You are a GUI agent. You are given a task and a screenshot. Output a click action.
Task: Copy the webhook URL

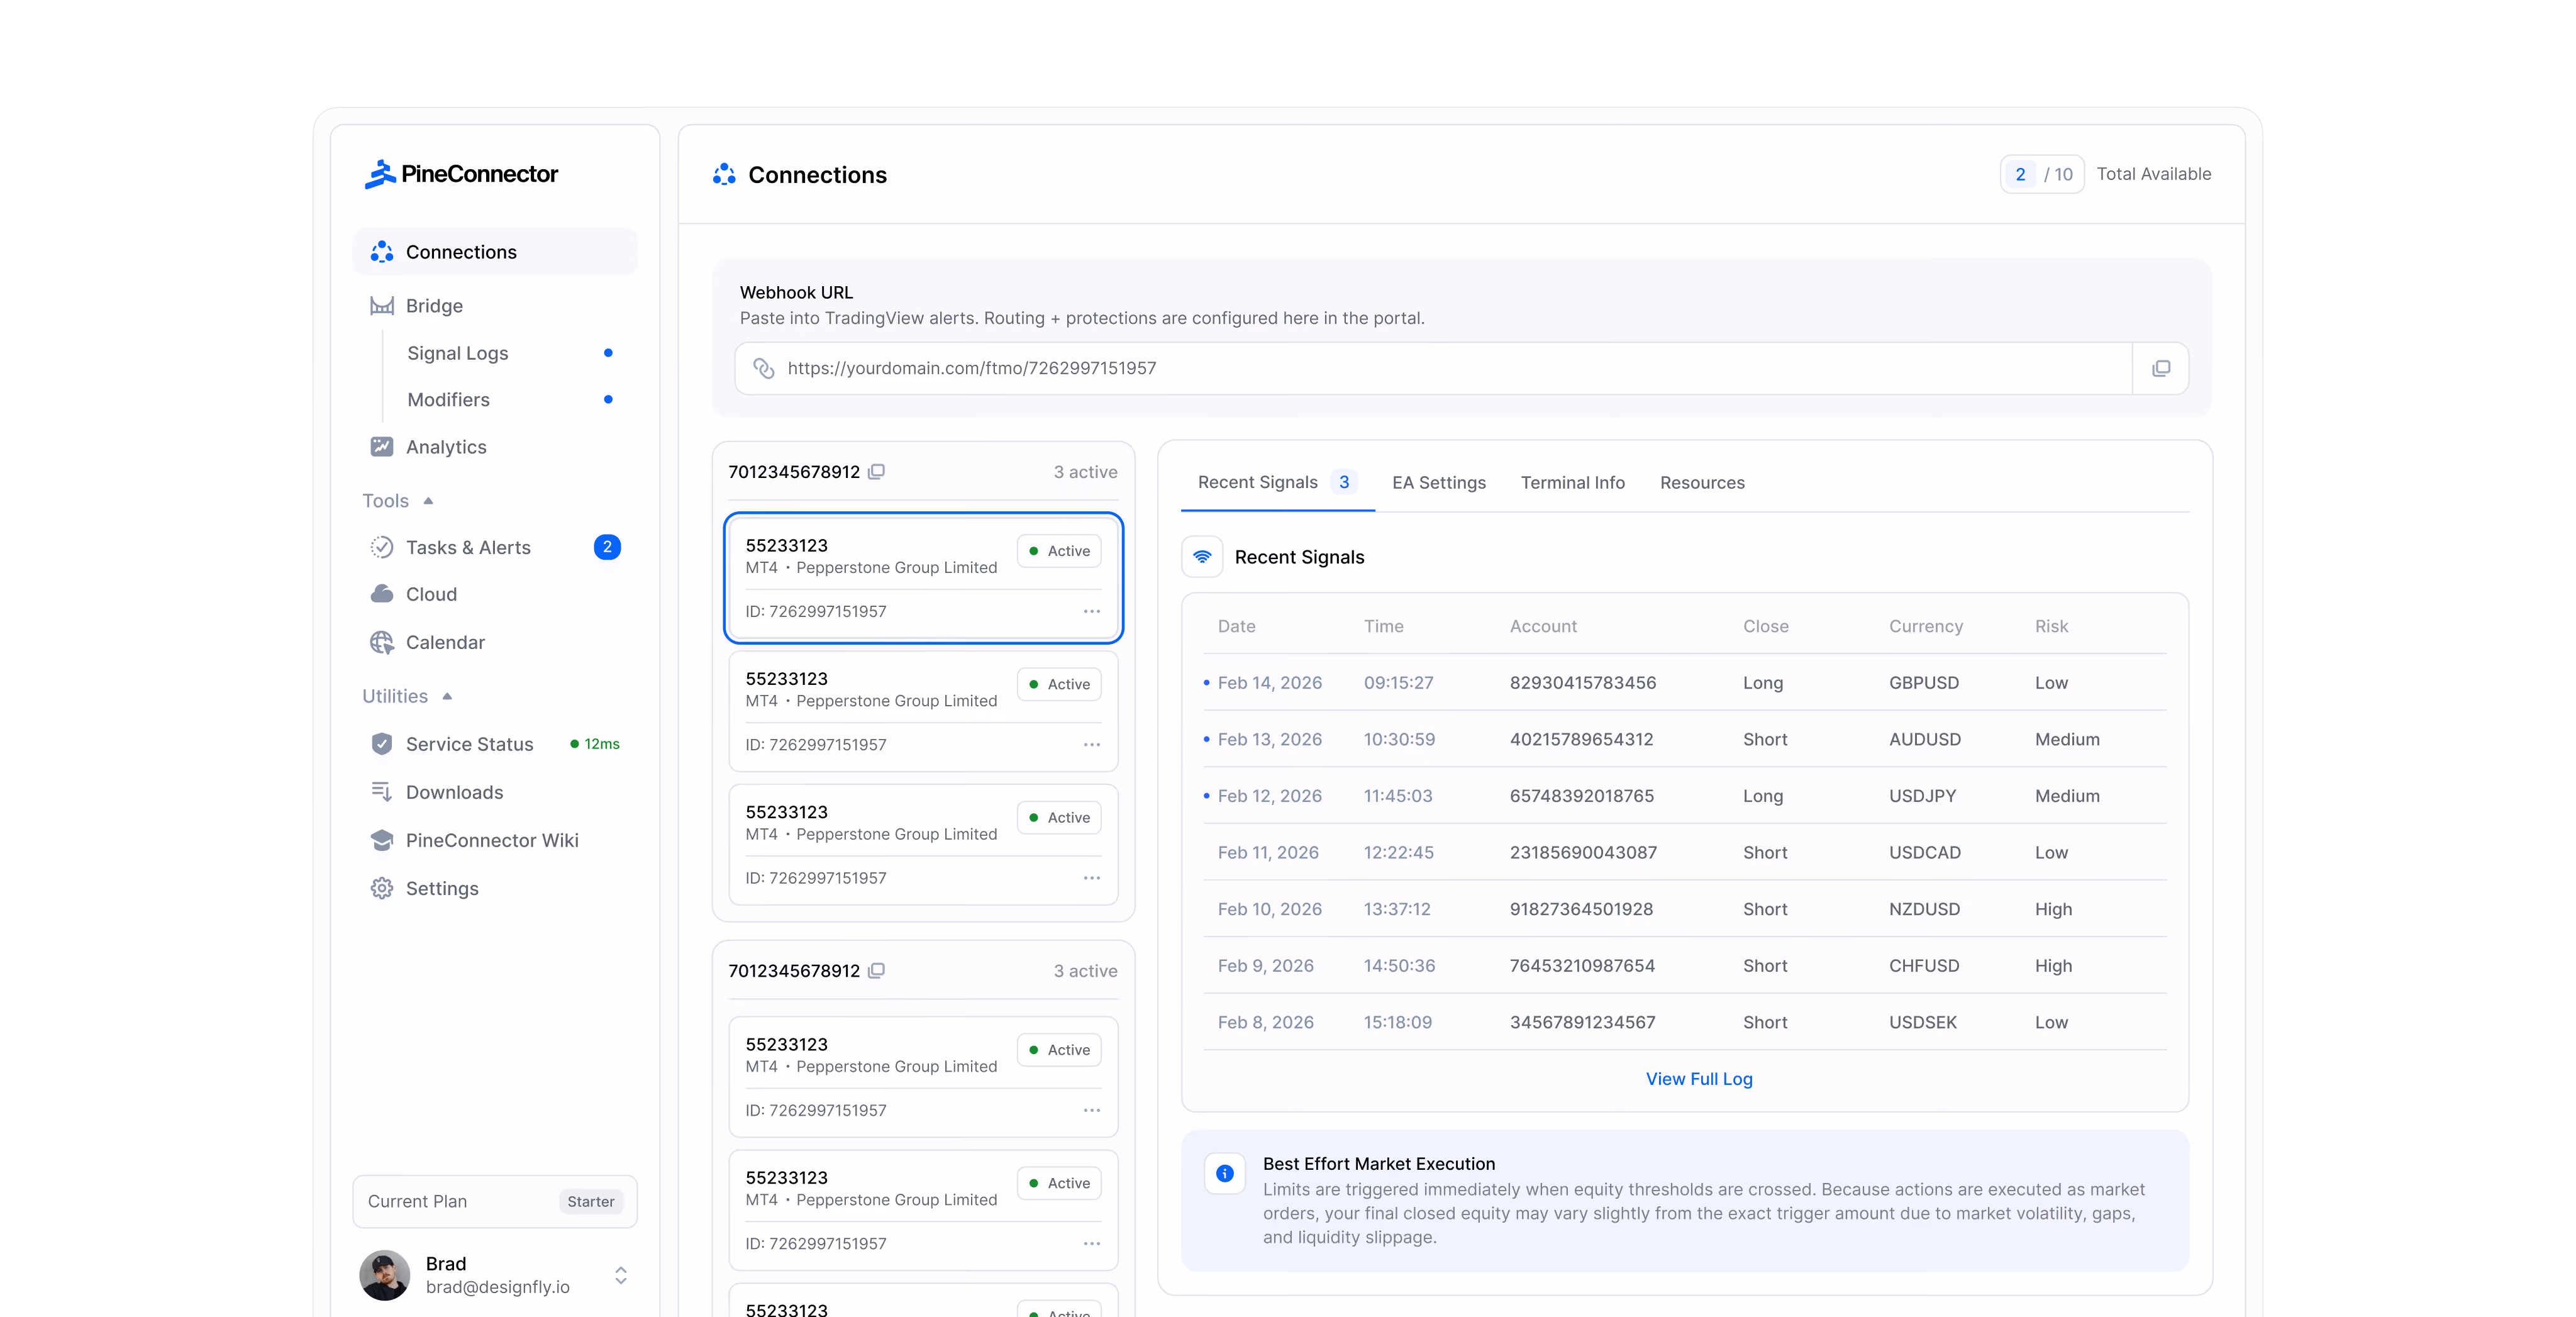(2161, 368)
